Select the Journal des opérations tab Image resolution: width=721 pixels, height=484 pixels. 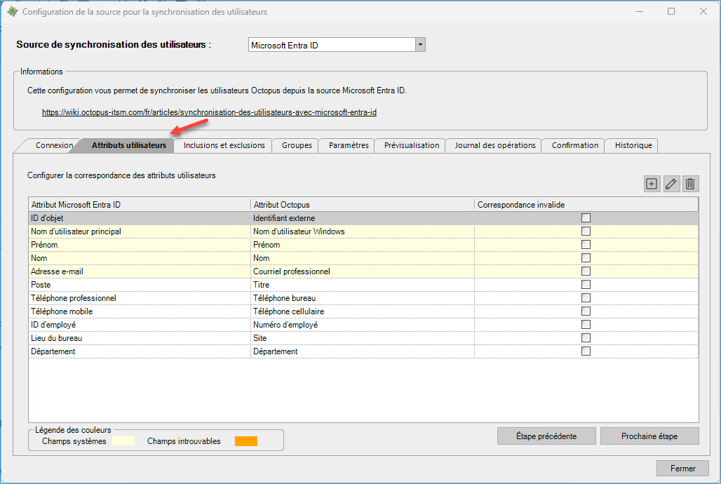(x=494, y=145)
